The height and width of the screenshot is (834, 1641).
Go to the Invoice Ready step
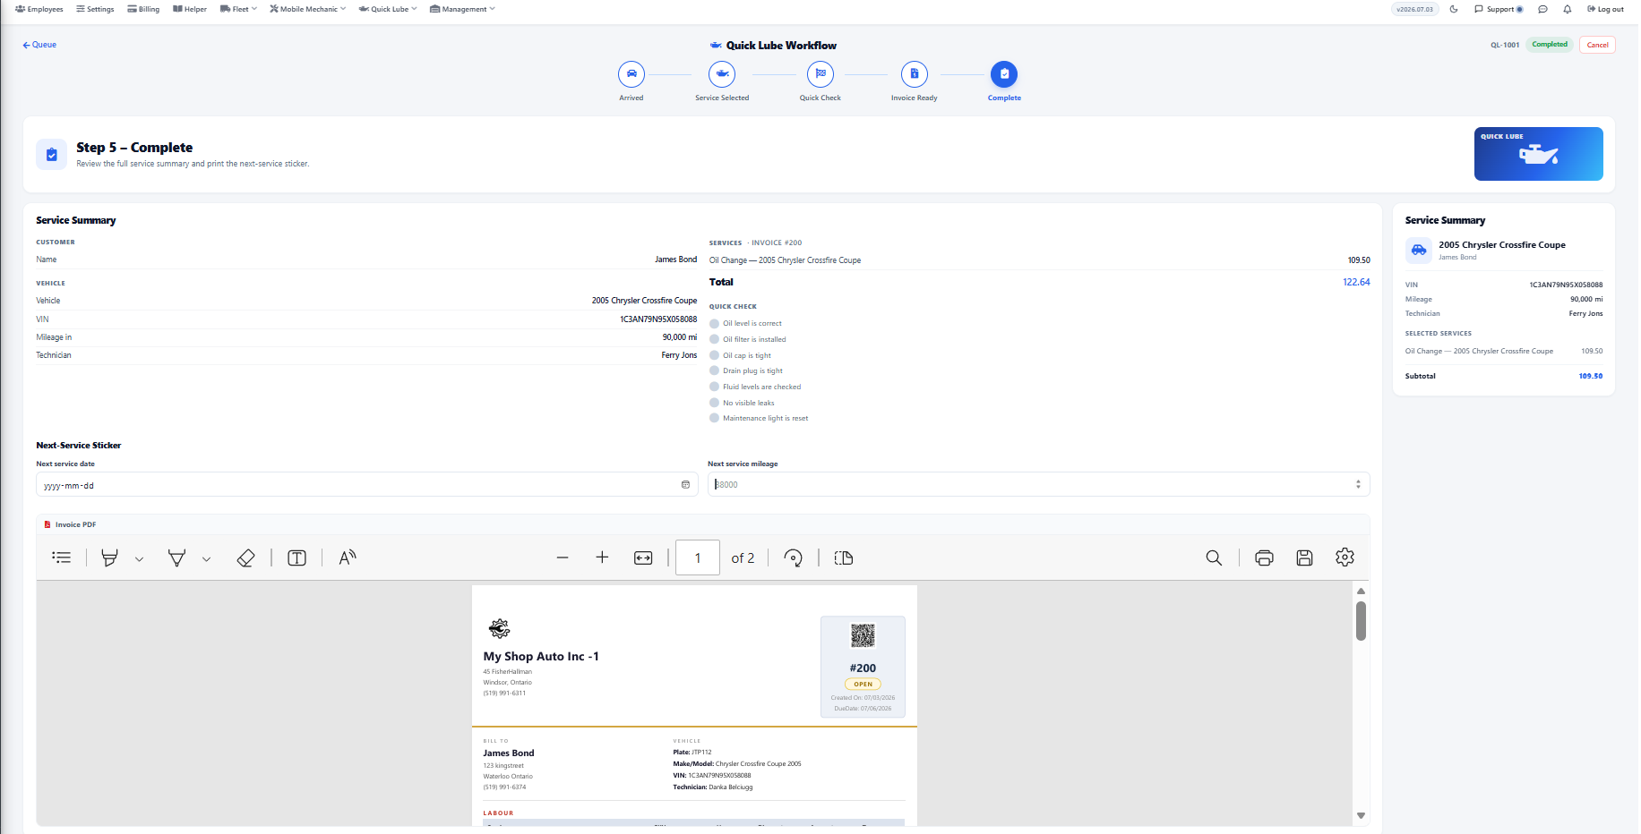pos(915,74)
